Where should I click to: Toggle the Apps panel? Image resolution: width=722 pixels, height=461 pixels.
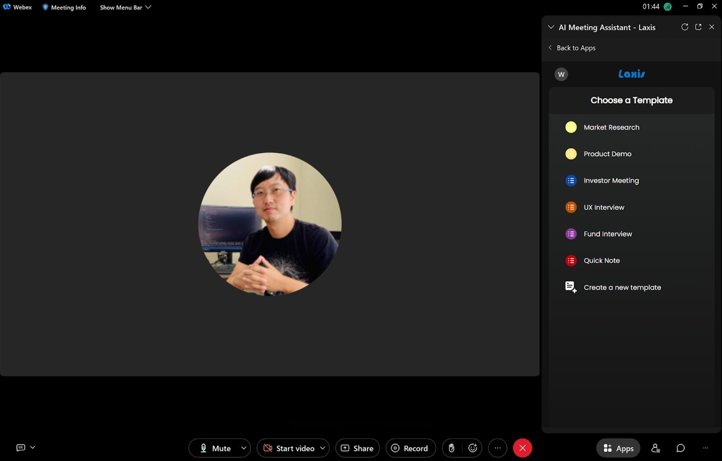coord(618,448)
